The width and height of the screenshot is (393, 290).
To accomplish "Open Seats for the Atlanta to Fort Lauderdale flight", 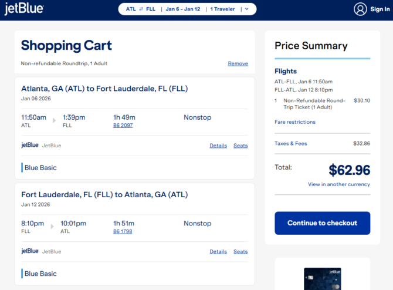I will pos(240,146).
